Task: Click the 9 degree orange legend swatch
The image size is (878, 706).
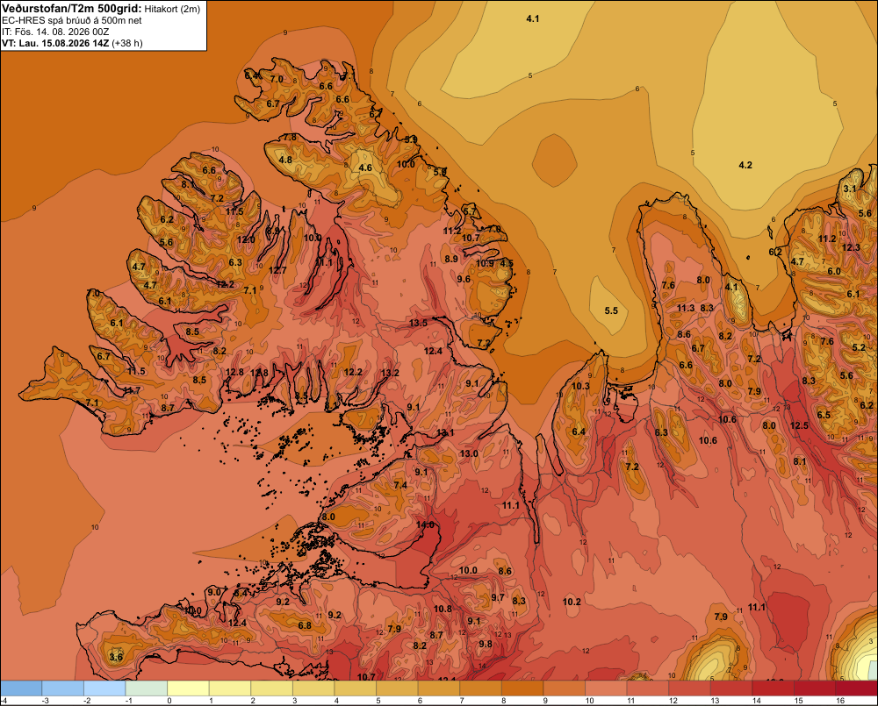Action: point(565,688)
